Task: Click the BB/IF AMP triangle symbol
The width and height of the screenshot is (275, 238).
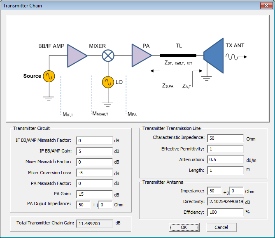Action: tap(76, 55)
